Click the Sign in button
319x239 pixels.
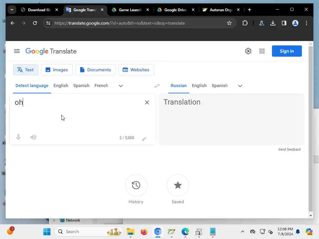(x=287, y=51)
